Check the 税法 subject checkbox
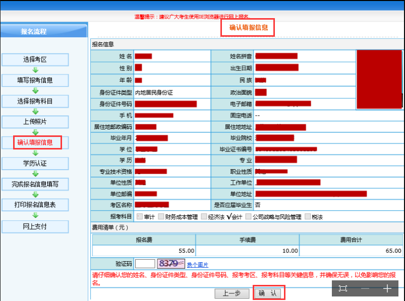 pos(308,217)
